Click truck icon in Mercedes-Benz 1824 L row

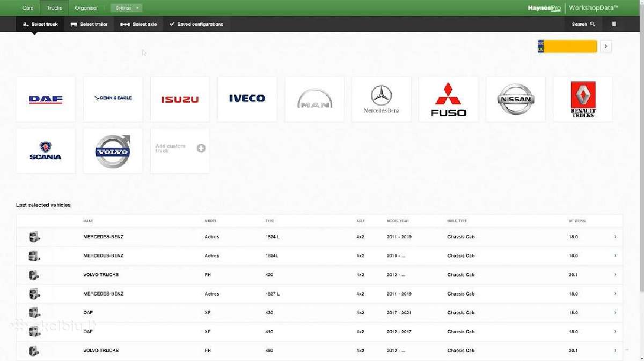coord(34,237)
